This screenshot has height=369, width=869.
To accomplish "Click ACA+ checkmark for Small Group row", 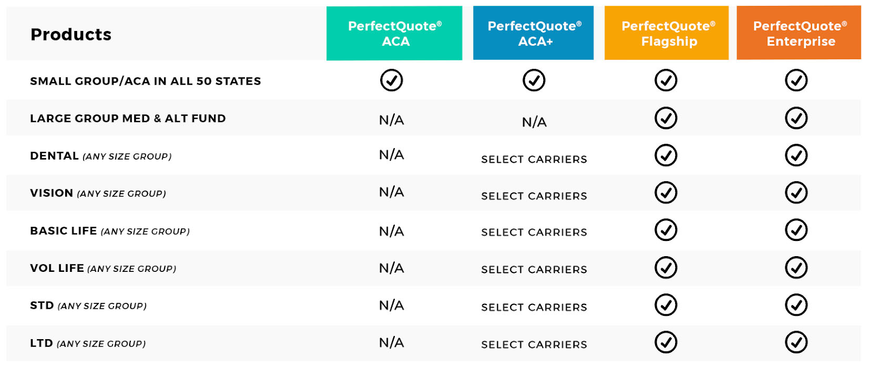I will click(534, 80).
